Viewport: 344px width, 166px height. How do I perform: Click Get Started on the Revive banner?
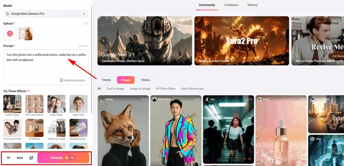click(x=337, y=56)
